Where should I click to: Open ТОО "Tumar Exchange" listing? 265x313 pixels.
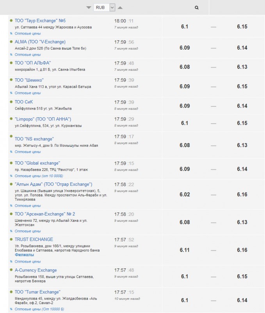pos(37,292)
